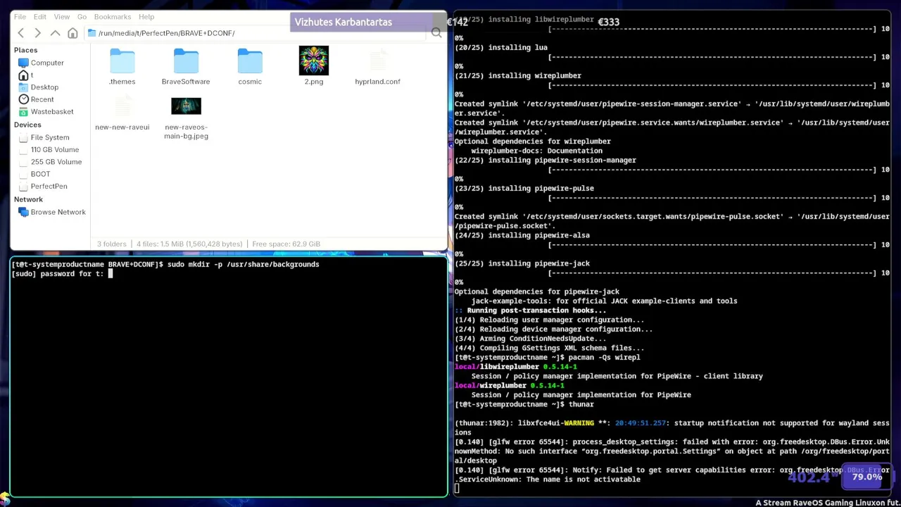Click 'Free space: 62.9 GiB' status text
The width and height of the screenshot is (901, 507).
click(x=286, y=244)
